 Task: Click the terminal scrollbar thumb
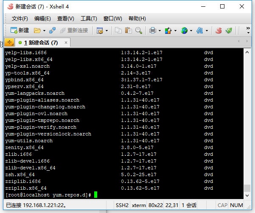click(x=247, y=188)
